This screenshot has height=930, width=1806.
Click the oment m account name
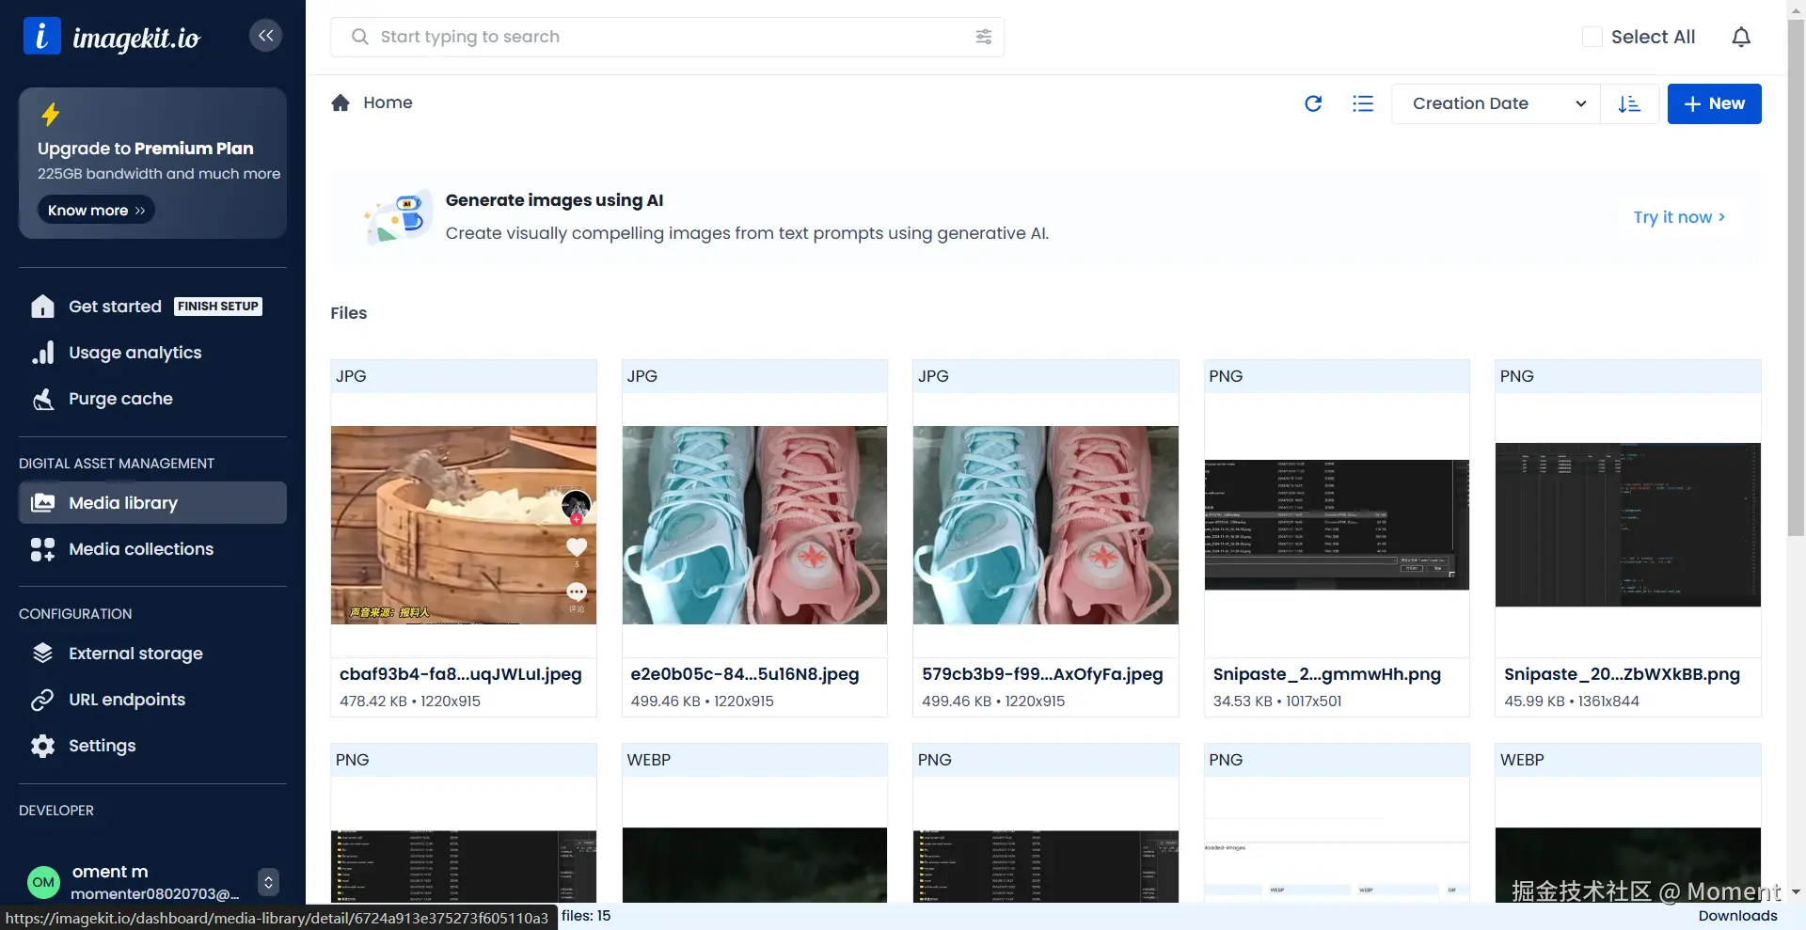tap(110, 872)
